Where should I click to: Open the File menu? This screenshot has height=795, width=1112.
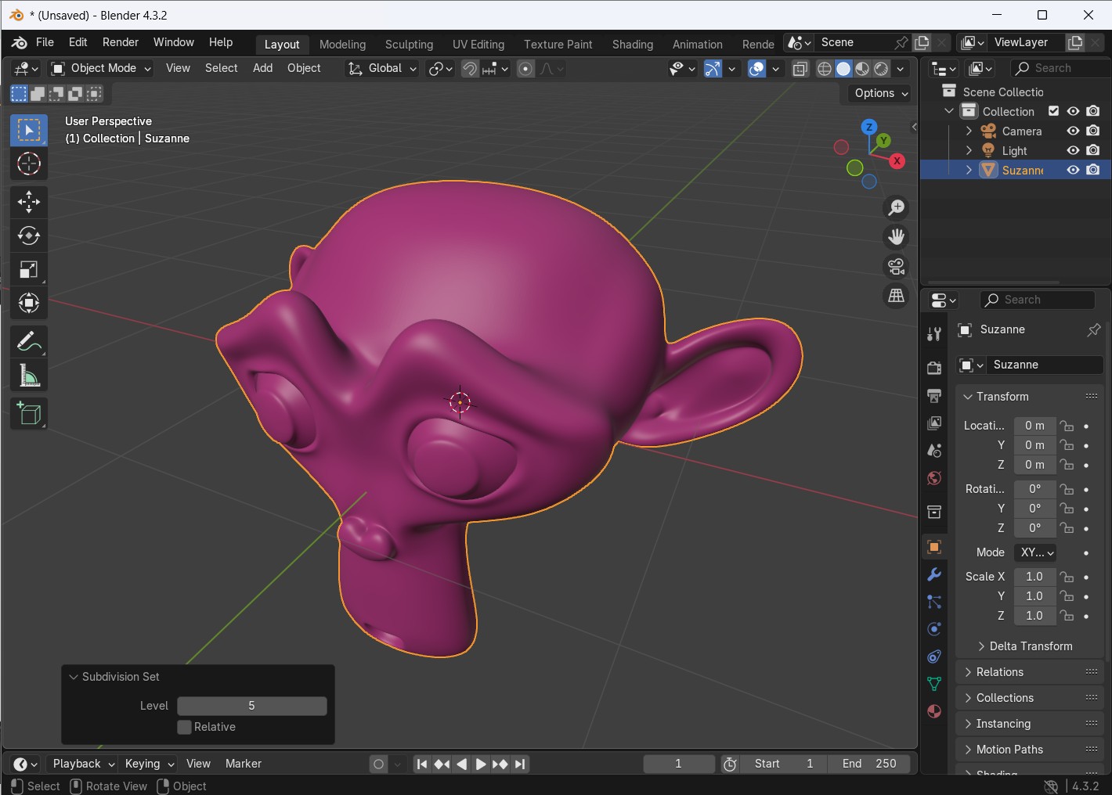[45, 42]
